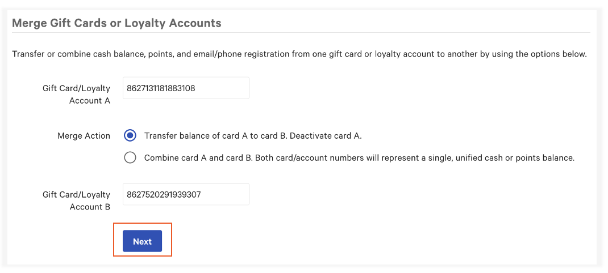The image size is (608, 273).
Task: Click the Merge Gift Cards or Loyalty Accounts heading
Action: pos(116,23)
